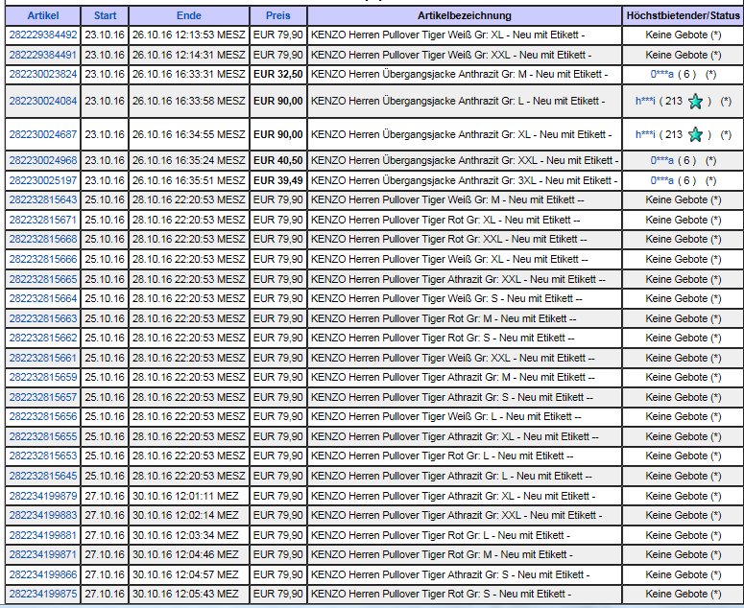Select end time 26.10.16 16:33:58 MESZ
The image size is (744, 608).
click(x=189, y=101)
